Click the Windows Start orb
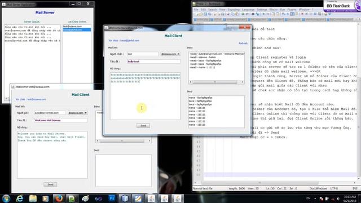The width and height of the screenshot is (361, 203). point(6,198)
